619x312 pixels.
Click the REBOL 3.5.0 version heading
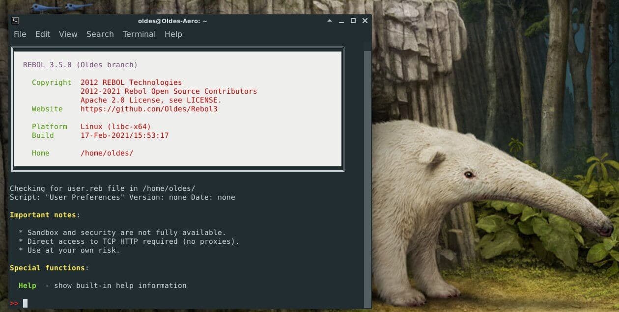80,65
